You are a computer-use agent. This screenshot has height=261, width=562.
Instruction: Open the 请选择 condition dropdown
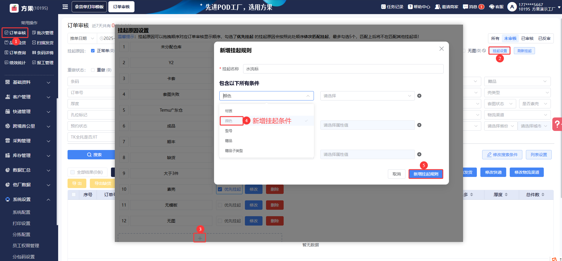coord(367,96)
